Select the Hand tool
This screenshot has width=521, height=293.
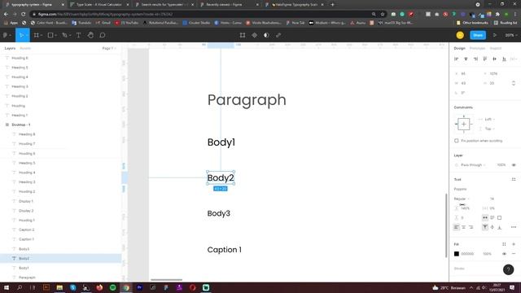[x=90, y=35]
